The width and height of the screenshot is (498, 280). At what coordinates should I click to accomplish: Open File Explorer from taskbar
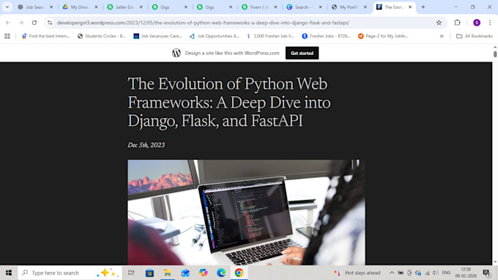click(168, 273)
